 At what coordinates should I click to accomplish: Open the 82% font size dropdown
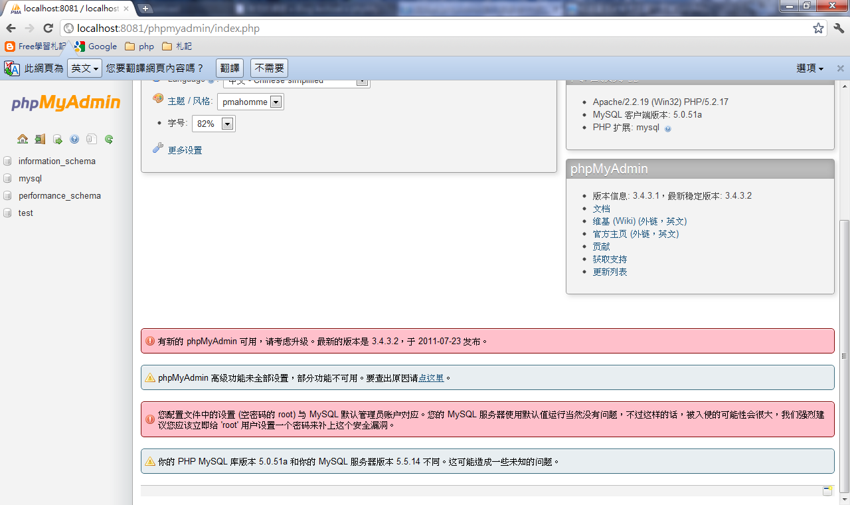click(x=213, y=124)
